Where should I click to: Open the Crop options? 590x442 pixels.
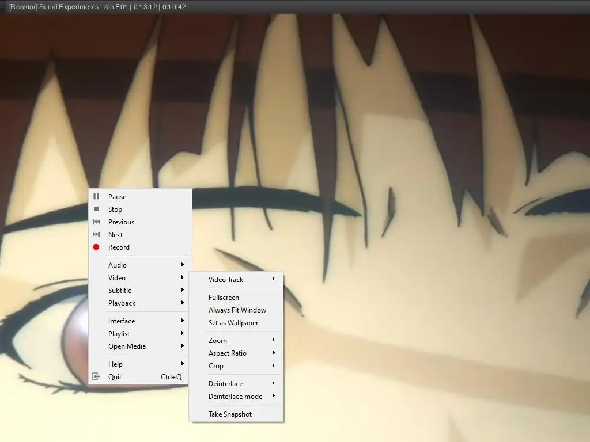236,365
